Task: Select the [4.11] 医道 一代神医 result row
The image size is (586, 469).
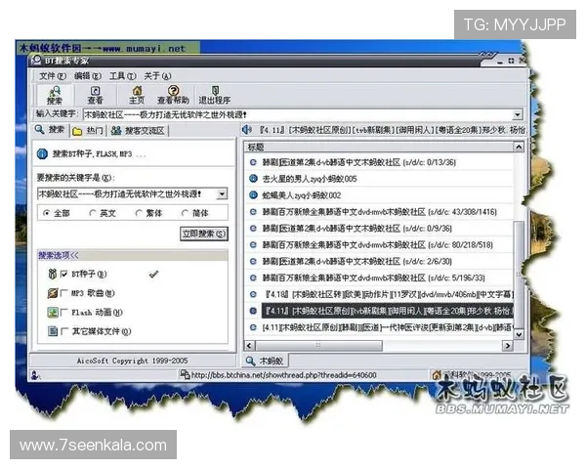Action: (379, 327)
